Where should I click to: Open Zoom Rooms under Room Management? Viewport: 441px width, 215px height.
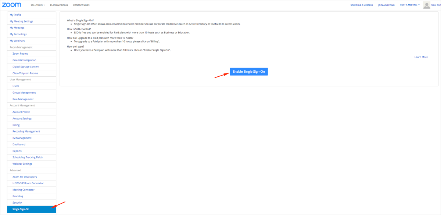[20, 54]
